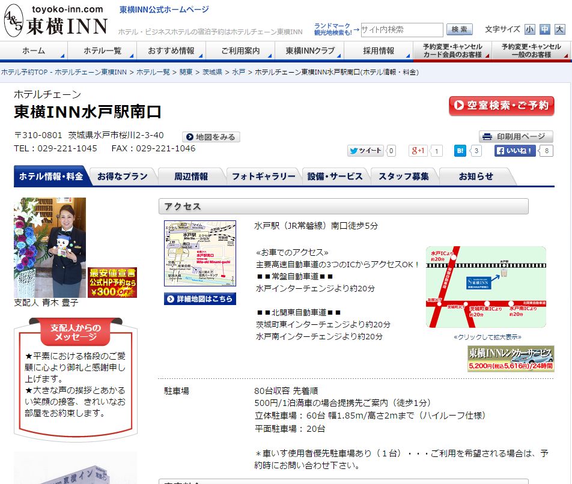The height and width of the screenshot is (484, 572).
Task: Click breadcrumb link ホテル一覧
Action: point(153,72)
